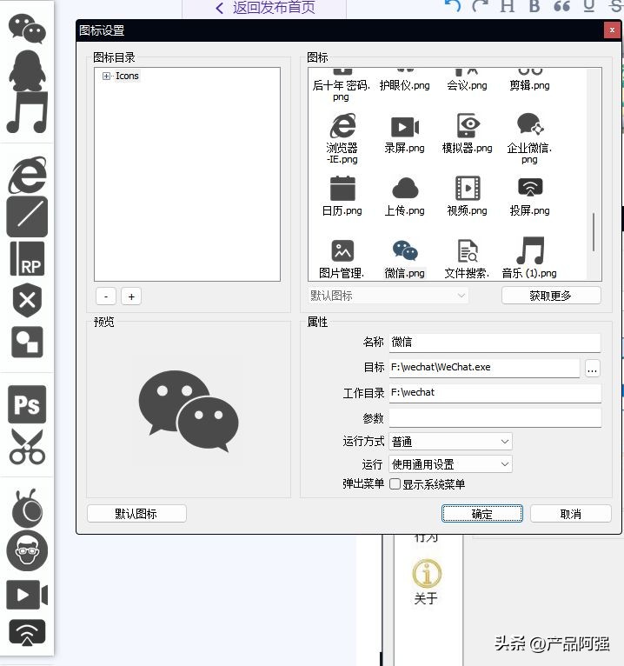The width and height of the screenshot is (624, 666).
Task: Click the WeChat icon in the left dock
Action: [x=27, y=28]
